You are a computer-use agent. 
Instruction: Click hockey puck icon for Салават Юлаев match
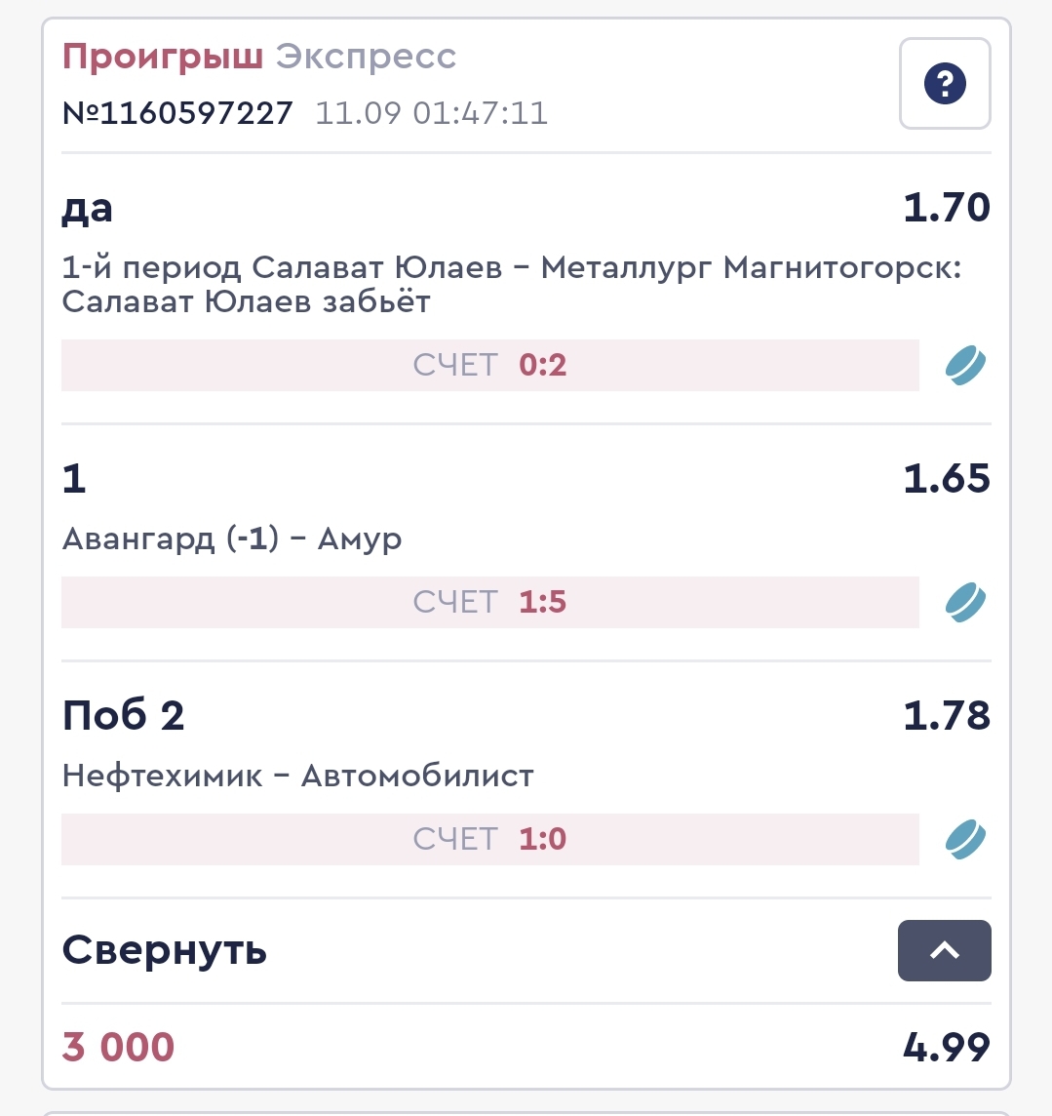[x=965, y=366]
